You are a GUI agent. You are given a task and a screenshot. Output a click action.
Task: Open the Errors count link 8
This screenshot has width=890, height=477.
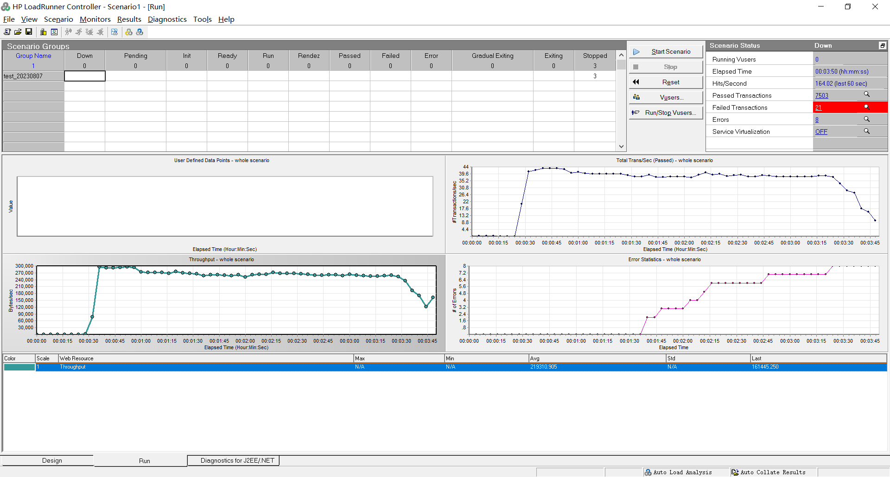coord(817,119)
